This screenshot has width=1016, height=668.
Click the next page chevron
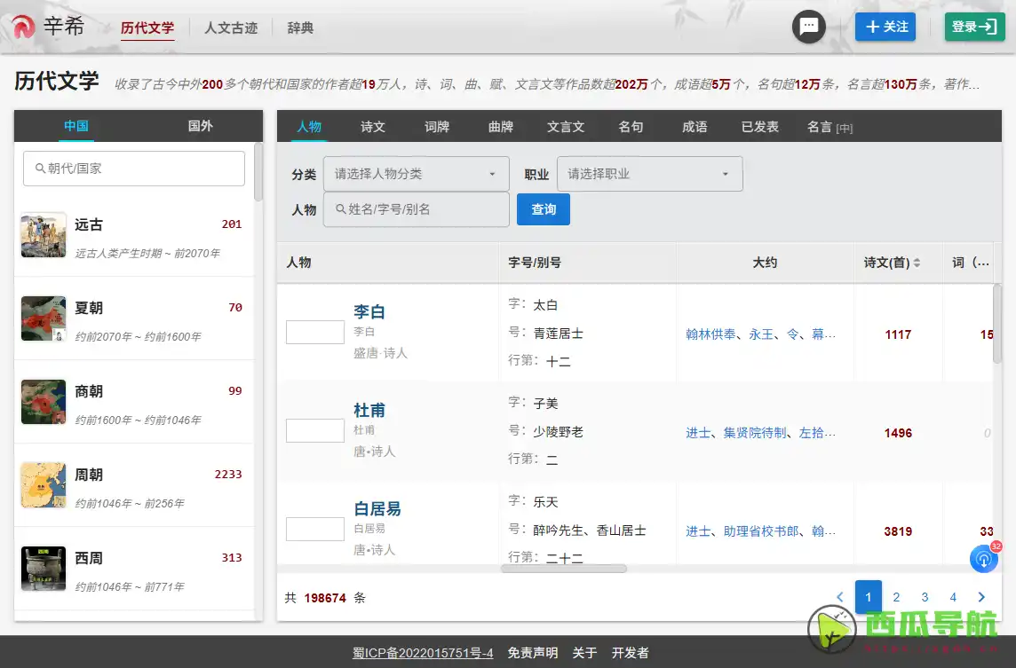(981, 597)
